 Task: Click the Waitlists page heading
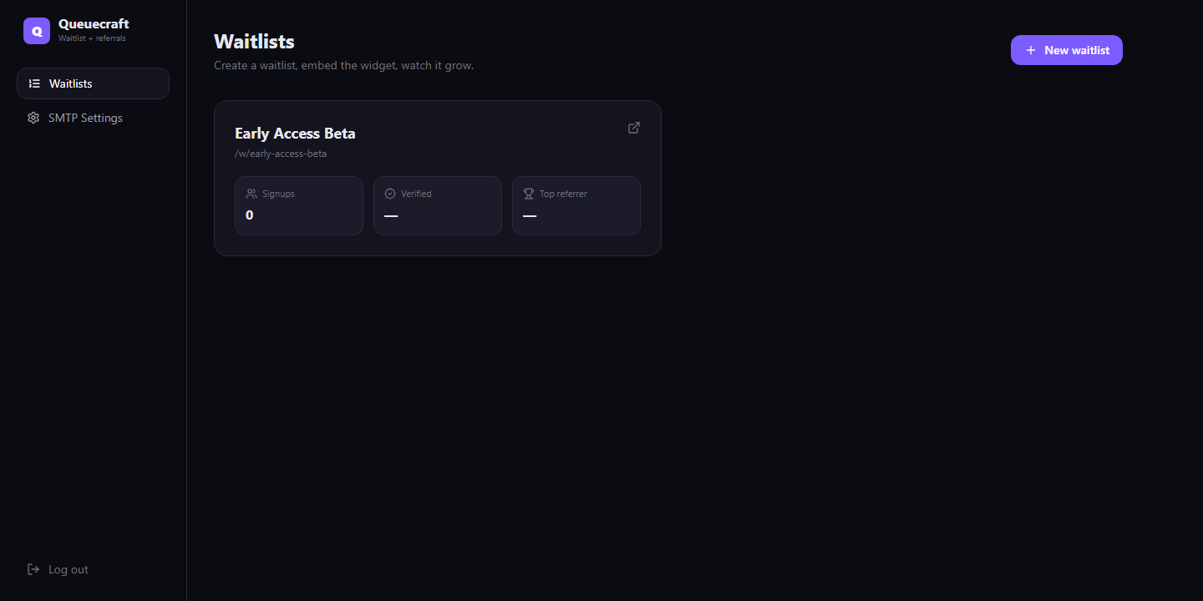254,42
